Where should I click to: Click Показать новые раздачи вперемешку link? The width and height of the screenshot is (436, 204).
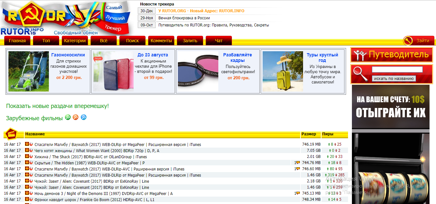(x=58, y=106)
